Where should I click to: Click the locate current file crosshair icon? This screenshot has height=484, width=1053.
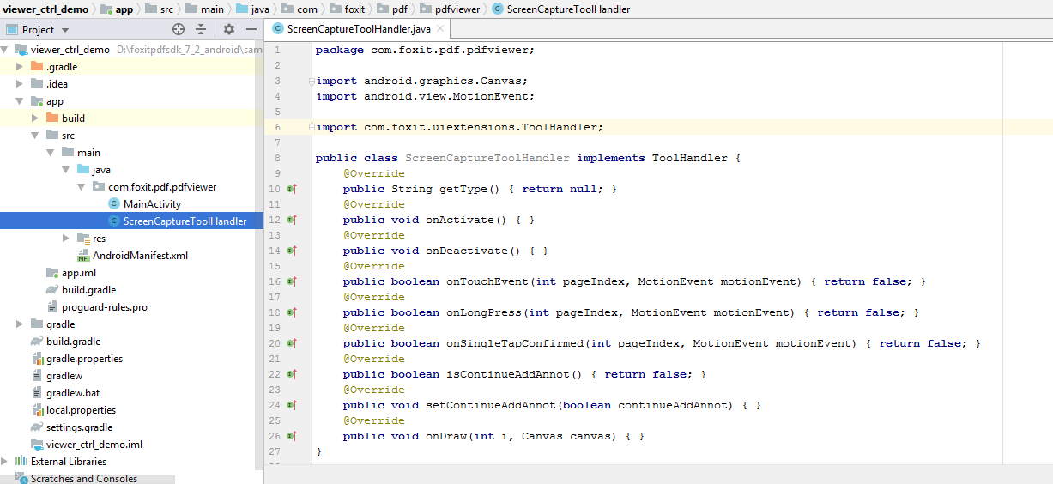(179, 29)
